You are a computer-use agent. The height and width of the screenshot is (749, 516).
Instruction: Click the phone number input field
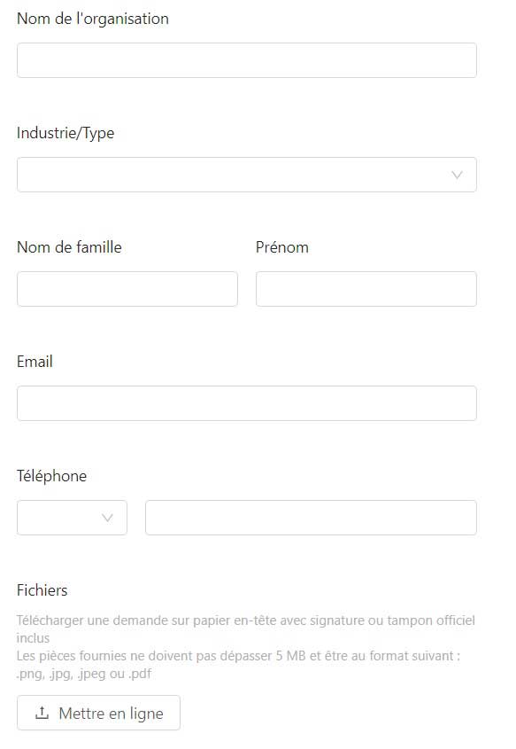click(311, 518)
